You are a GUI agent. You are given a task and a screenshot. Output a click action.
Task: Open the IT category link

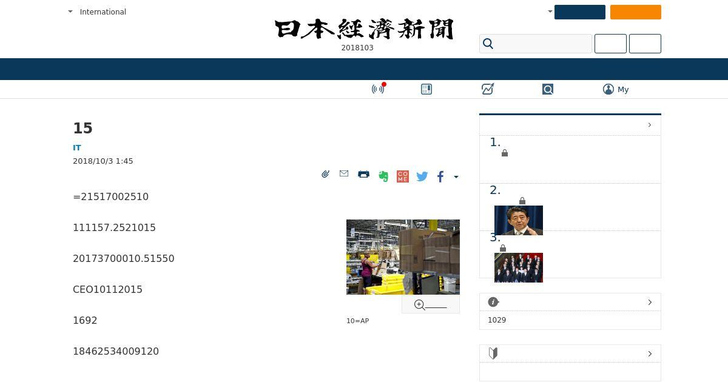77,147
